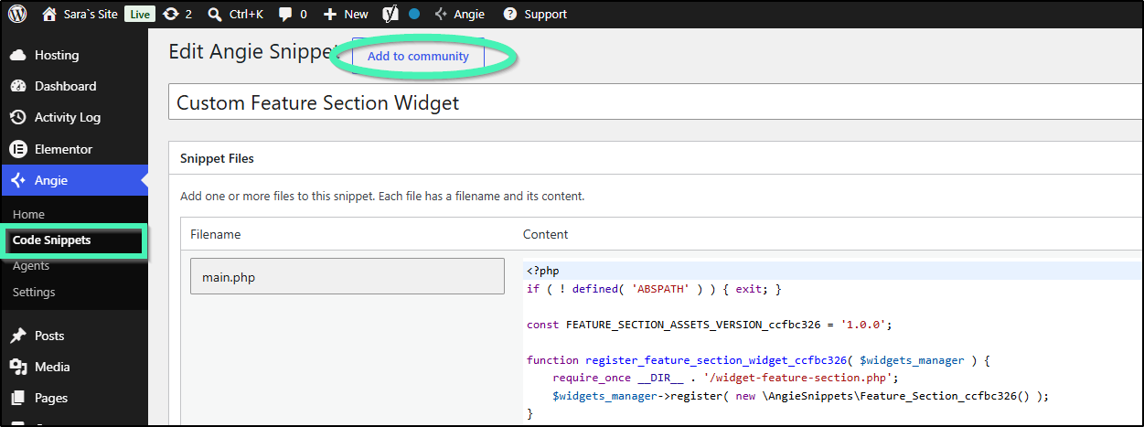This screenshot has width=1144, height=427.
Task: Edit the snippet title field
Action: pos(656,102)
